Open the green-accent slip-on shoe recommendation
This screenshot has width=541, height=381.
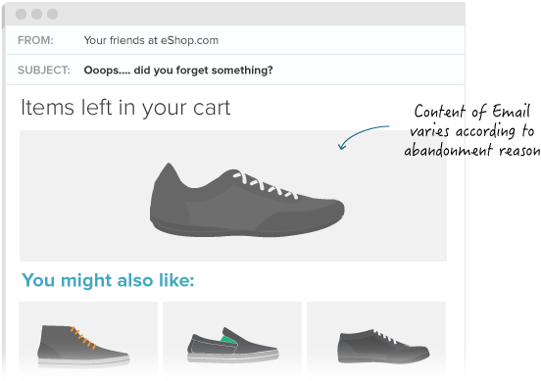click(x=233, y=345)
